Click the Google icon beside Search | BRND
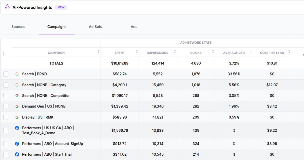 (17, 74)
